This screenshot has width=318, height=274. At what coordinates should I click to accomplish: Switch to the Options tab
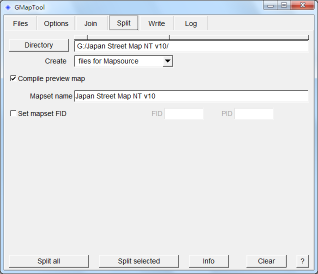point(56,23)
